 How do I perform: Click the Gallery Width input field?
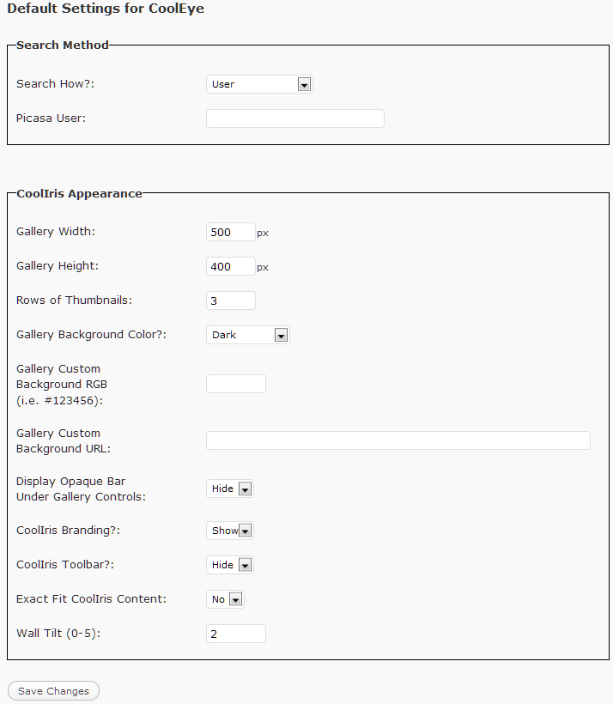coord(231,232)
